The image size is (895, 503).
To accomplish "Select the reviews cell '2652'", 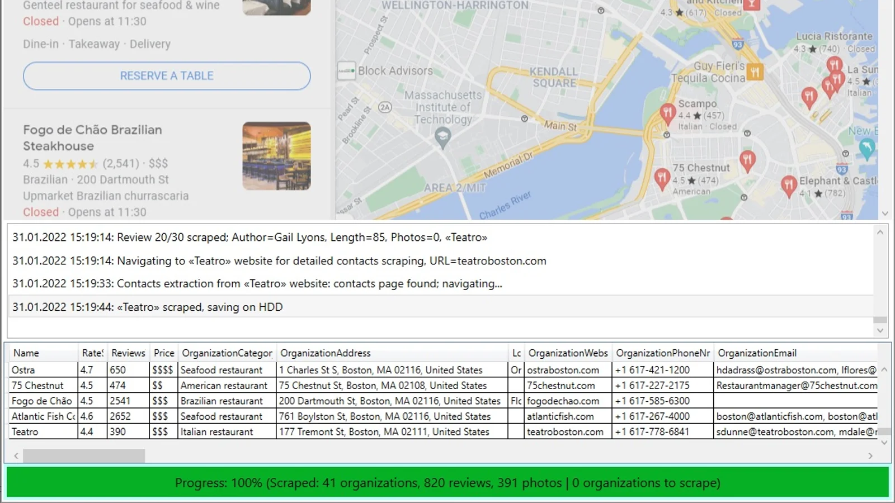I will click(x=128, y=416).
